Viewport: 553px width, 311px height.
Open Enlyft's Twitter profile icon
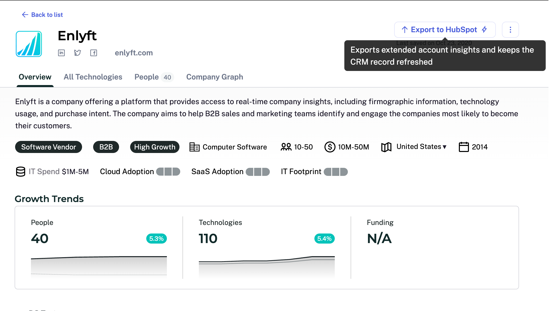tap(78, 53)
